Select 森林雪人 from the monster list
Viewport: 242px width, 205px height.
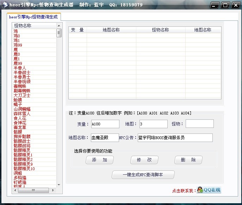(22, 114)
